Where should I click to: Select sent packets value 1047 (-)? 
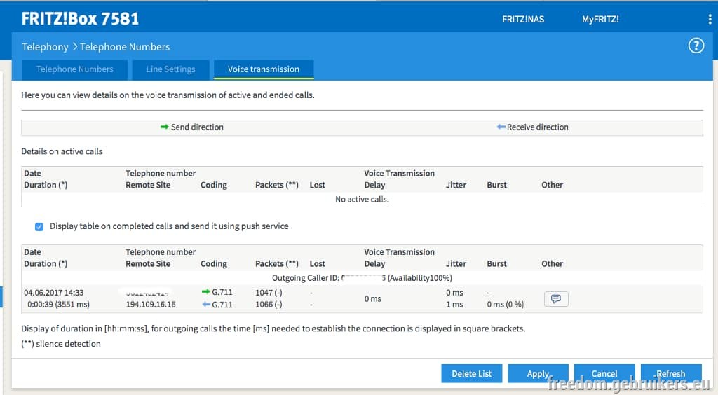pos(269,293)
